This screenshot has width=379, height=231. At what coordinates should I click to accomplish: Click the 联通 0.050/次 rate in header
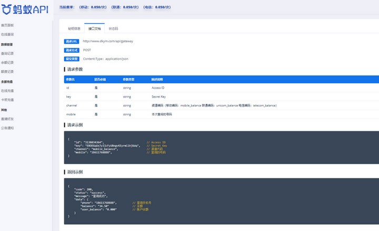click(x=125, y=7)
